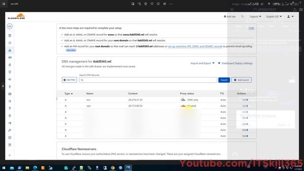Open Google Chrome from the taskbar
This screenshot has height=171, width=304.
pyautogui.click(x=113, y=168)
